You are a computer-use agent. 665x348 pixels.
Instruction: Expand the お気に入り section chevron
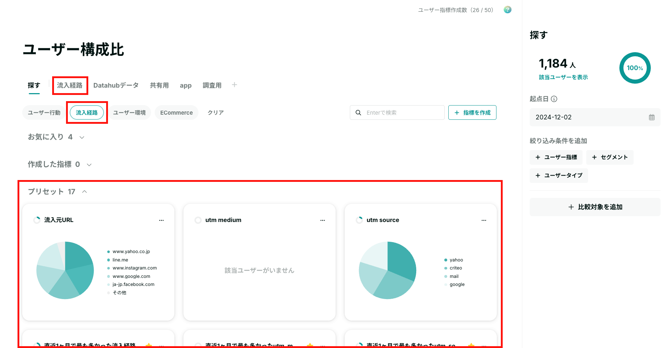[82, 137]
